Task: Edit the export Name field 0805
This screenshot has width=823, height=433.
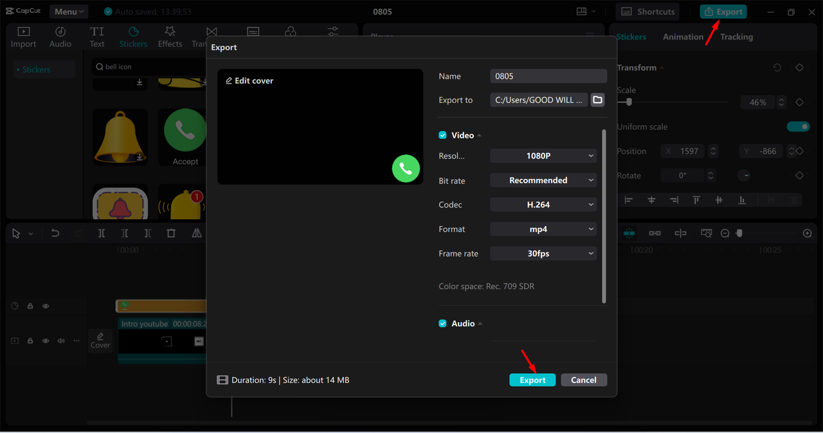Action: (548, 76)
